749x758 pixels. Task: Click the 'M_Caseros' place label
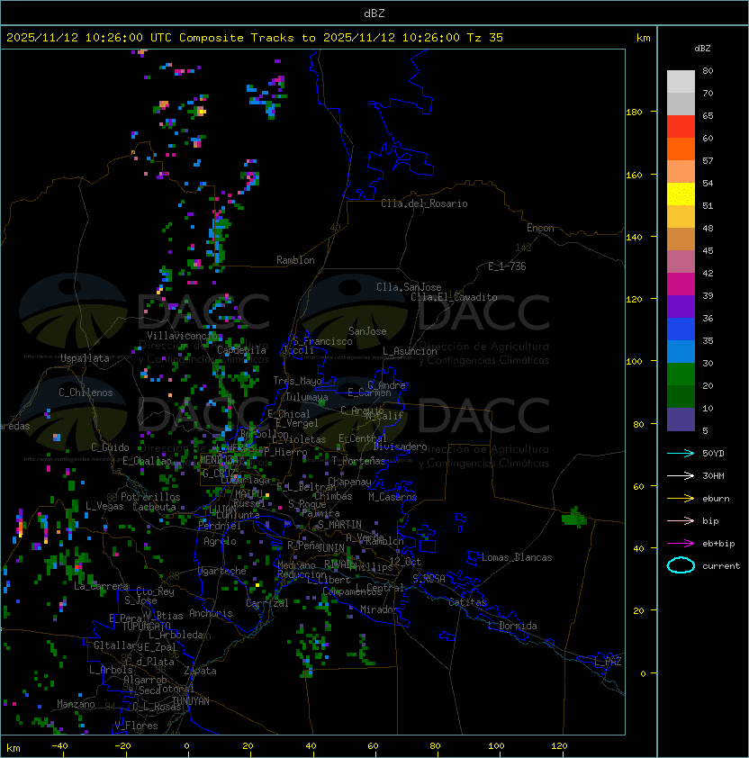pyautogui.click(x=393, y=496)
